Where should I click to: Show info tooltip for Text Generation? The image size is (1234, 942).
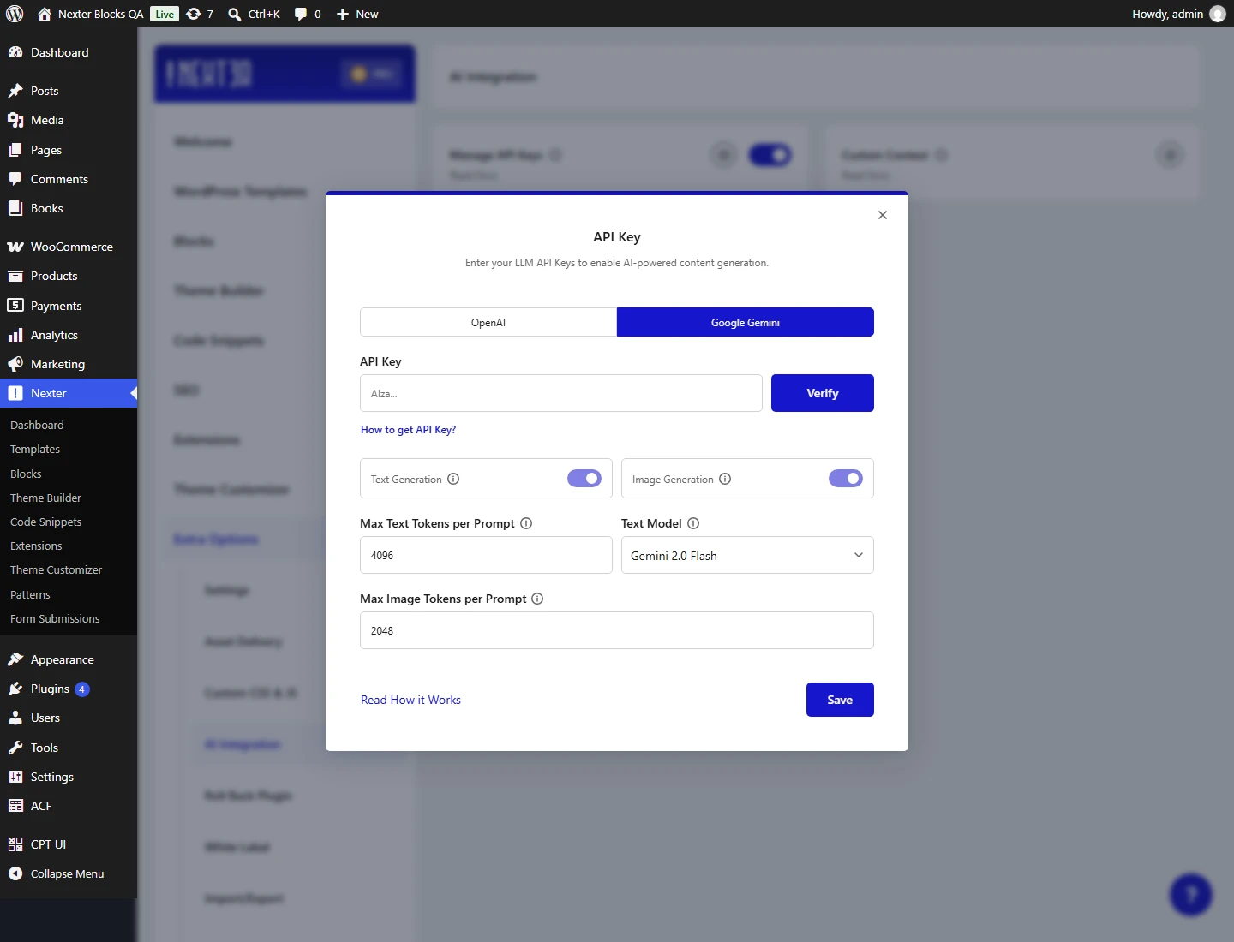[x=453, y=479]
